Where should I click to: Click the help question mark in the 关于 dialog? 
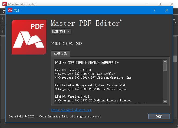pyautogui.click(x=154, y=10)
